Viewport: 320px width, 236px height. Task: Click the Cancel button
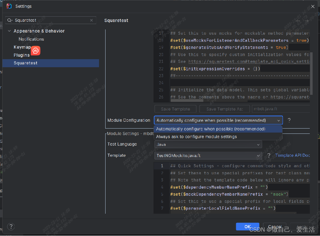pyautogui.click(x=275, y=227)
